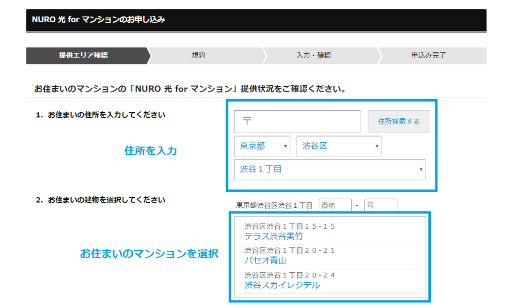Open the 渋谷区 ward dropdown

[339, 146]
